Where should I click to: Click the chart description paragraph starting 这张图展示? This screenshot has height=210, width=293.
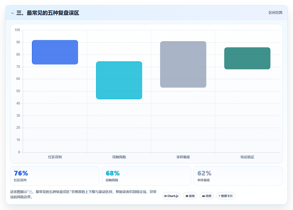click(x=83, y=194)
